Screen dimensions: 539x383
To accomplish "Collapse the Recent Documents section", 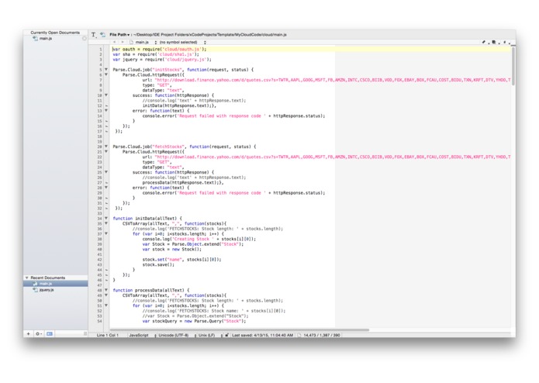I will 27,278.
